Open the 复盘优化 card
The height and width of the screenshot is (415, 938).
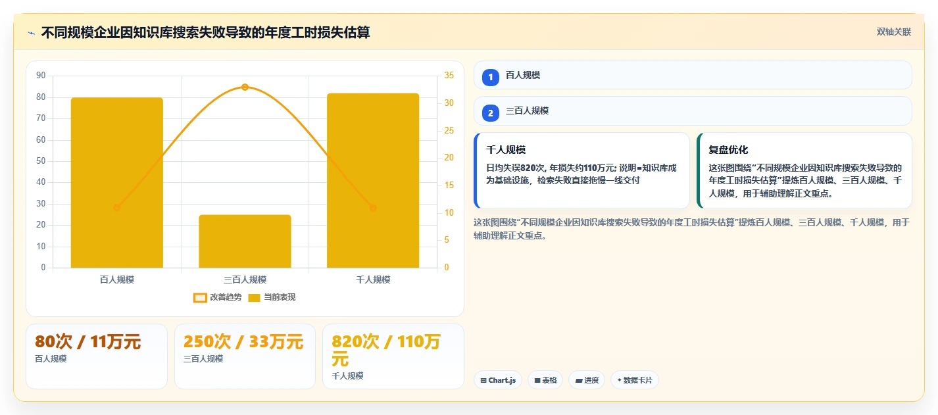[804, 170]
